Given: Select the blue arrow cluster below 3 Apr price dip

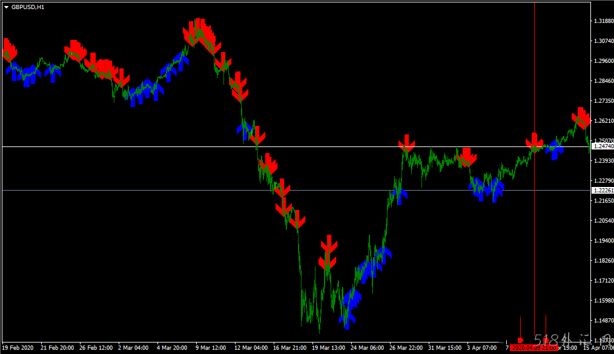Looking at the screenshot, I should [486, 189].
